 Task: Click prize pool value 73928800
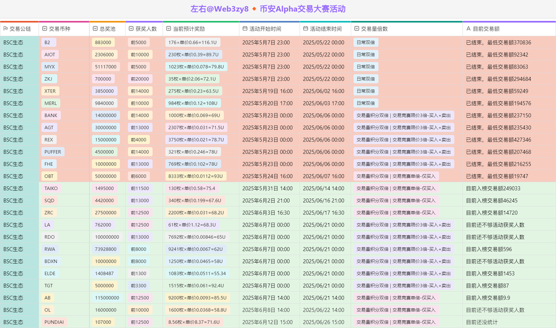coord(106,249)
